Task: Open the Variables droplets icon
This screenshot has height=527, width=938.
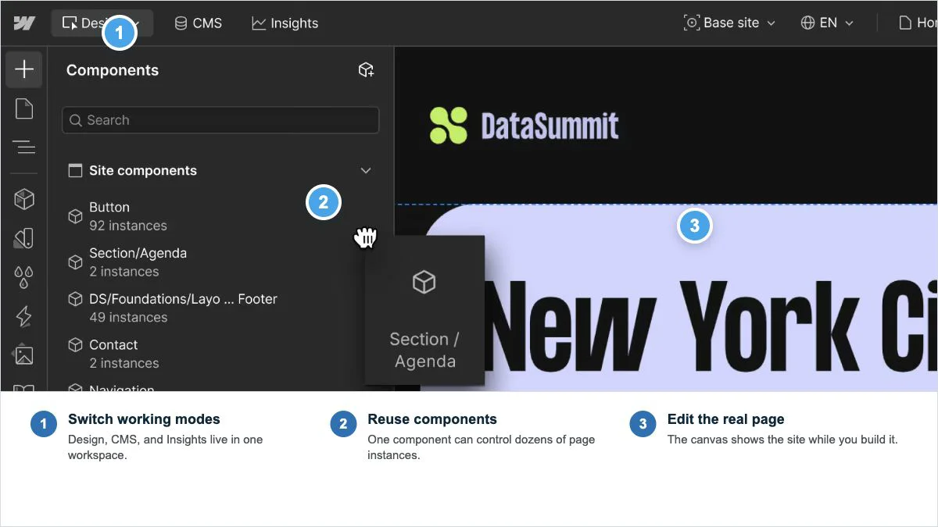Action: pyautogui.click(x=24, y=276)
